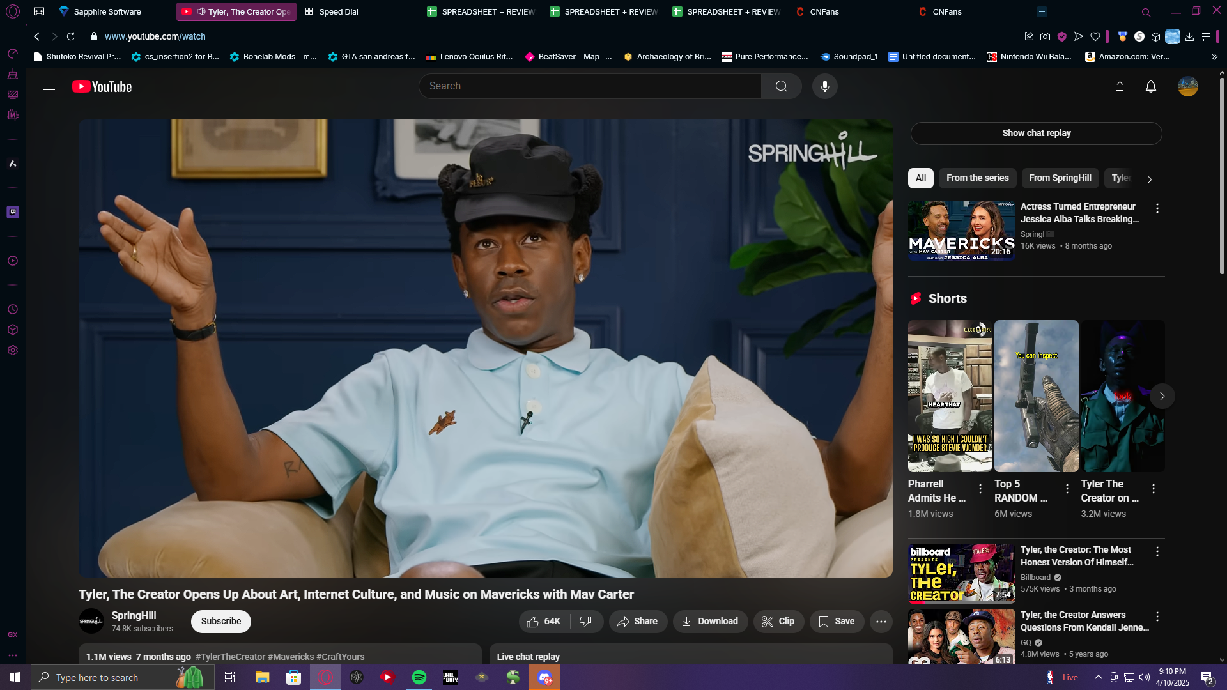This screenshot has height=690, width=1227.
Task: Click the Clip scissors button
Action: [x=778, y=621]
